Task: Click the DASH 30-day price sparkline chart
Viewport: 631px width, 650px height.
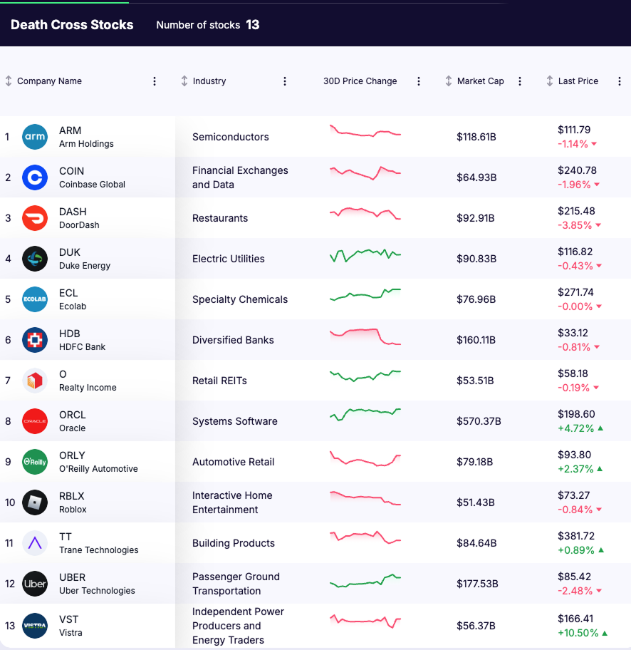Action: click(365, 212)
